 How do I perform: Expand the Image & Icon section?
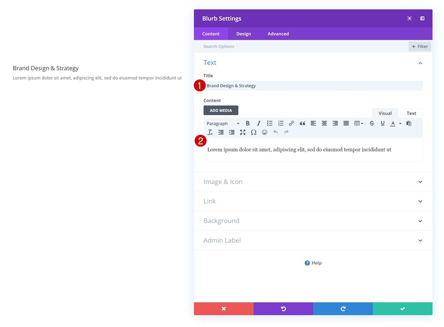click(313, 182)
